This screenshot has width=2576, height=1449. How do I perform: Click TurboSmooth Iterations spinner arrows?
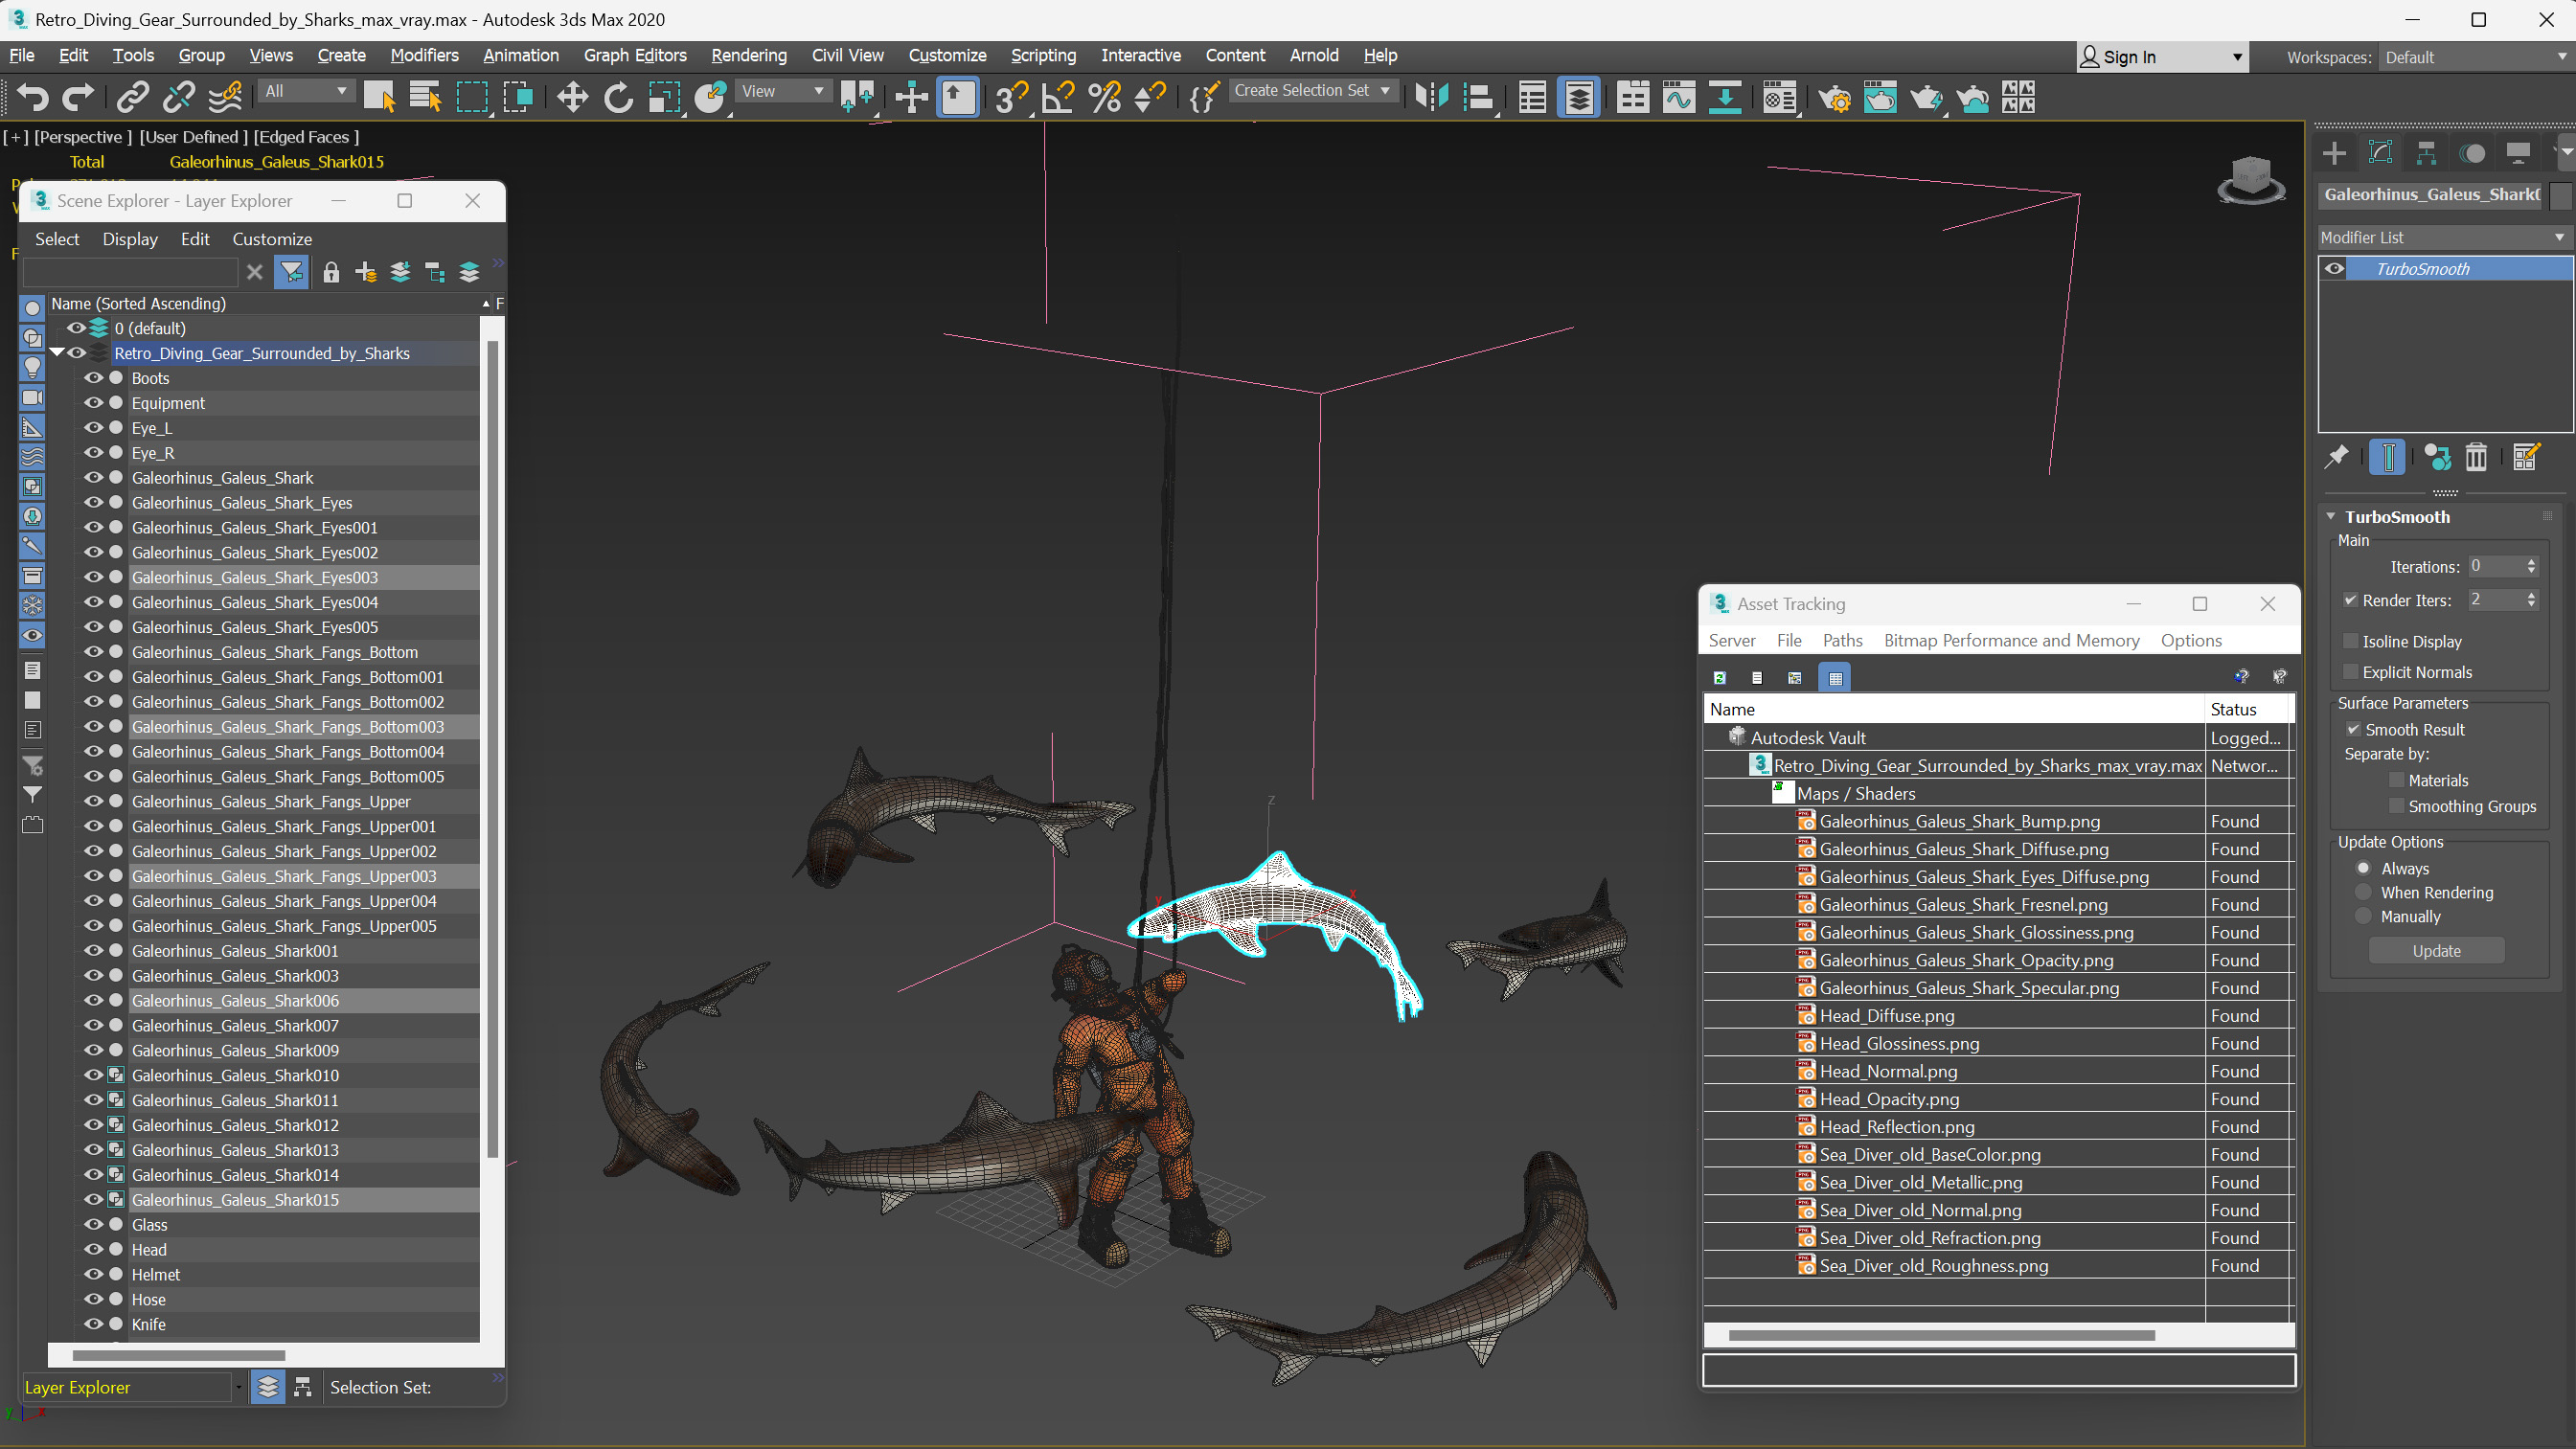click(x=2531, y=566)
